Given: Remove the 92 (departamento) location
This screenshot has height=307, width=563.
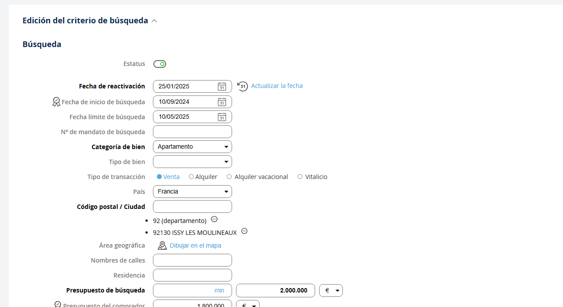Looking at the screenshot, I should point(214,219).
